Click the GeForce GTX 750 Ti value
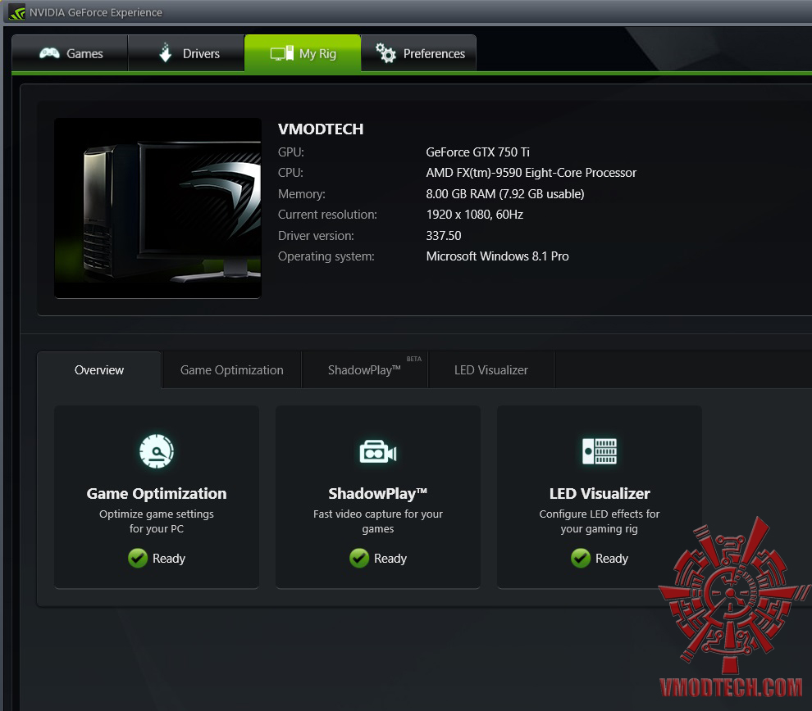The width and height of the screenshot is (812, 711). [477, 152]
